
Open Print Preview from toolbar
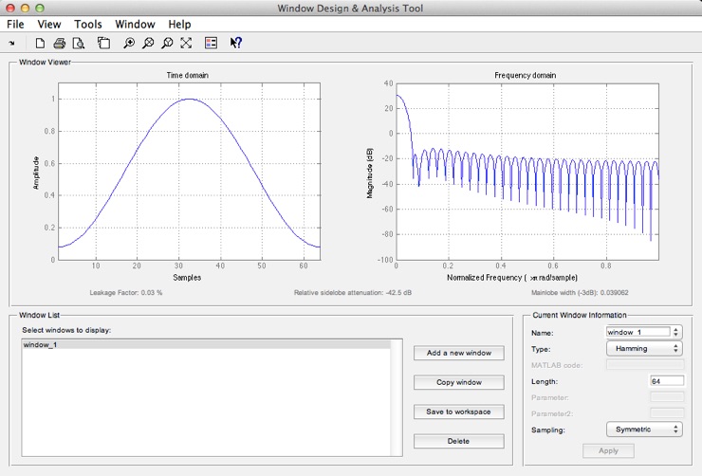tap(79, 43)
